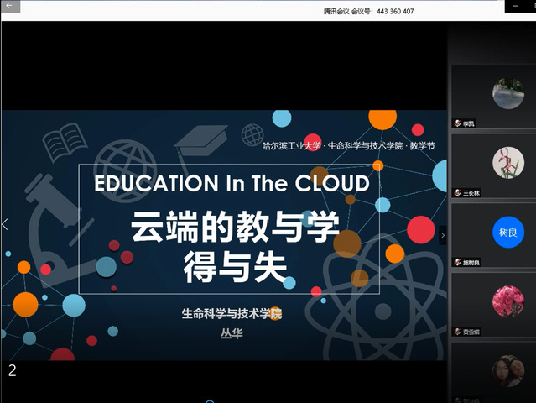
Task: Click the meeting ID 443 360 407 text
Action: pos(395,12)
